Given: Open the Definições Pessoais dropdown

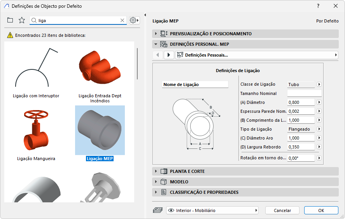Looking at the screenshot, I should (x=257, y=55).
